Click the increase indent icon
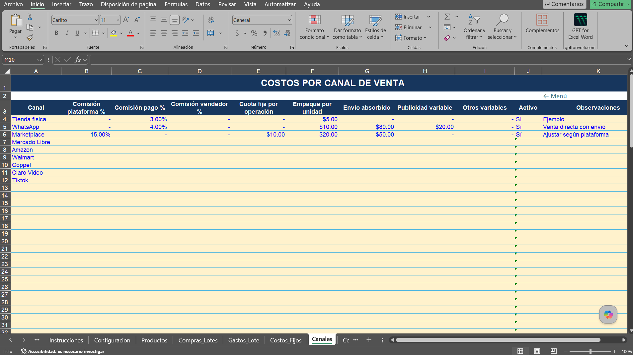This screenshot has height=355, width=633. tap(196, 33)
